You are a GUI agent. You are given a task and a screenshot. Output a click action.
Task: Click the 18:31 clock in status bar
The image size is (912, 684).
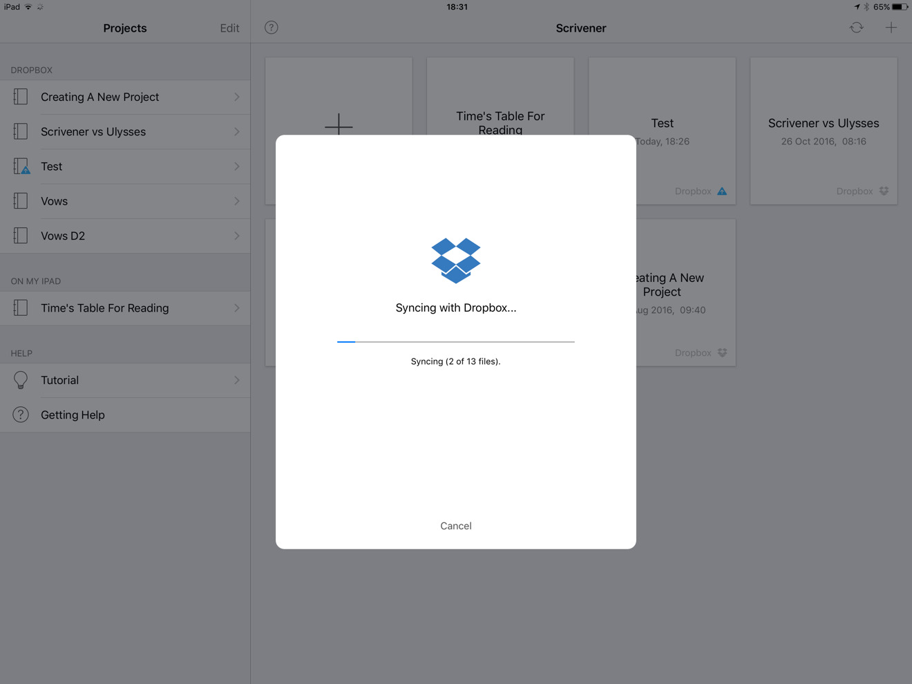(x=457, y=7)
